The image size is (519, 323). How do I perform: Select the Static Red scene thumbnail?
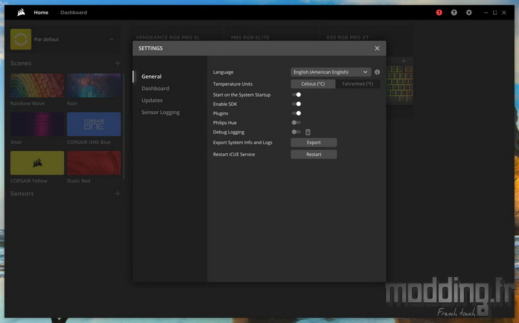pos(93,163)
